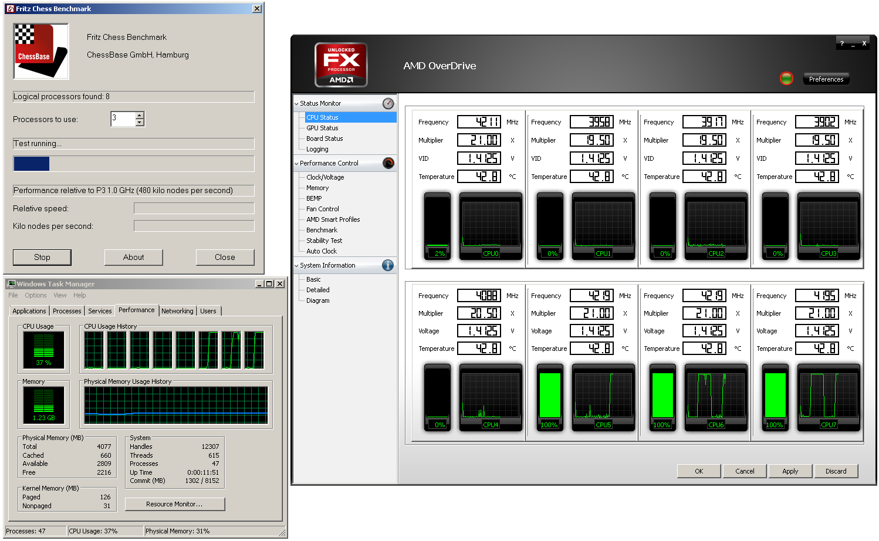Open AMD OverDrive Preferences

click(826, 79)
